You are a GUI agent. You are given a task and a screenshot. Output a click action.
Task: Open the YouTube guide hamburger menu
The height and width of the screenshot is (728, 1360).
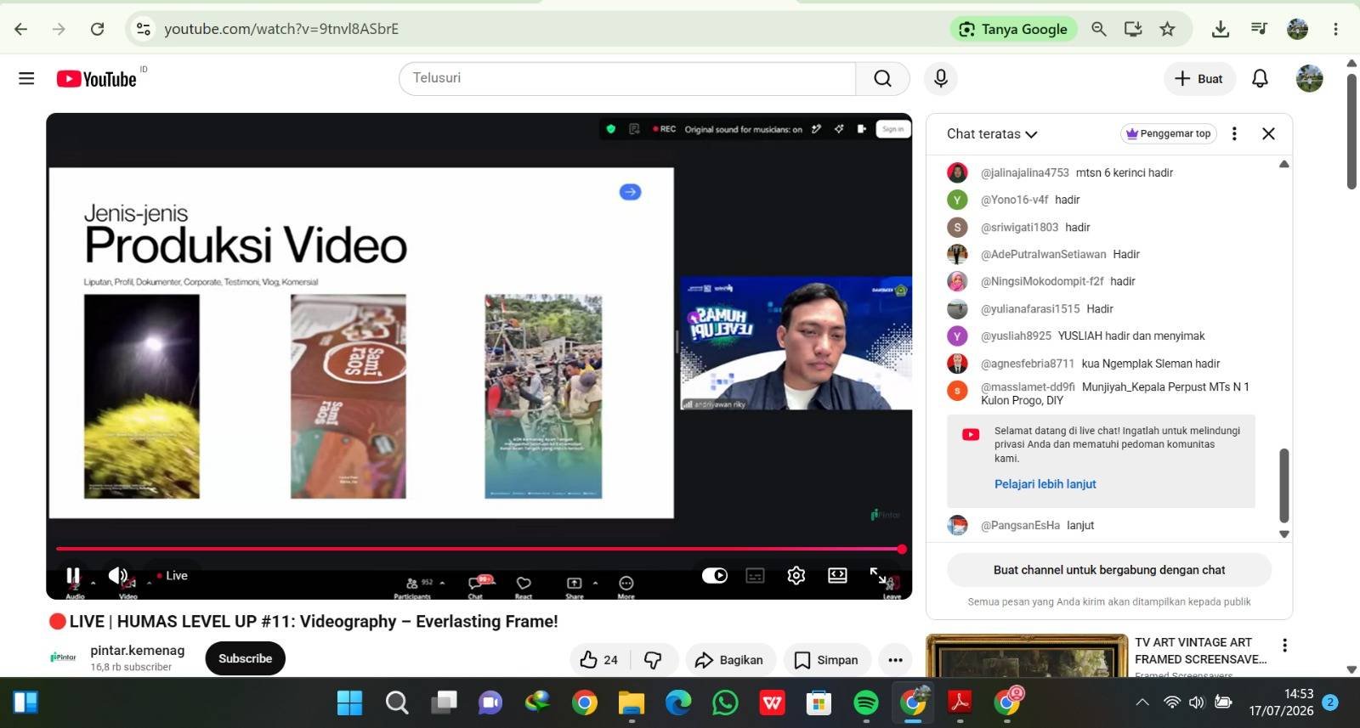26,78
